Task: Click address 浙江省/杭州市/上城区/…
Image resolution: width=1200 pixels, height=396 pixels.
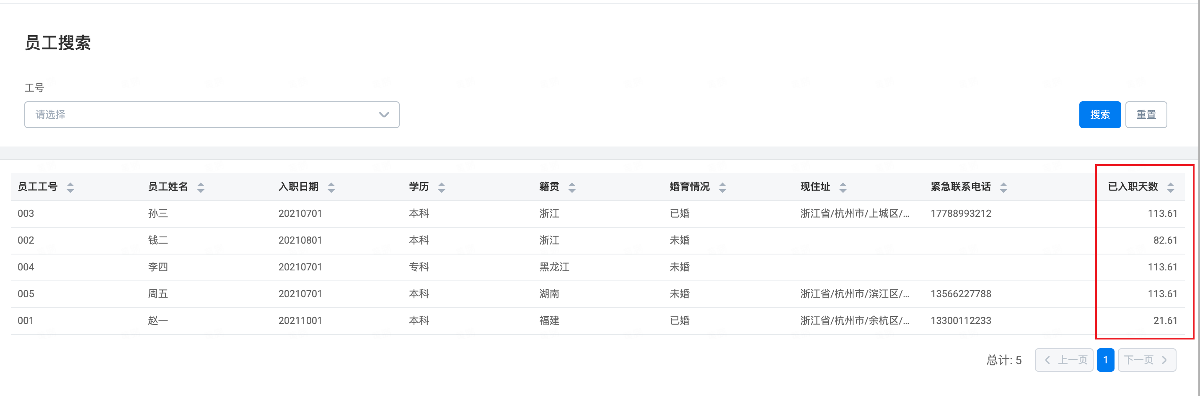Action: point(854,213)
